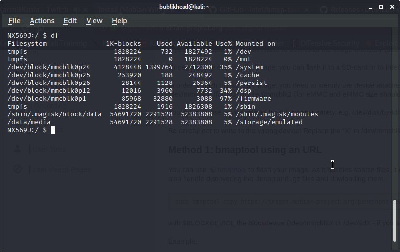Screen dimensions: 400x252
Task: Click the 'Mounted on' column header
Action: [x=255, y=44]
